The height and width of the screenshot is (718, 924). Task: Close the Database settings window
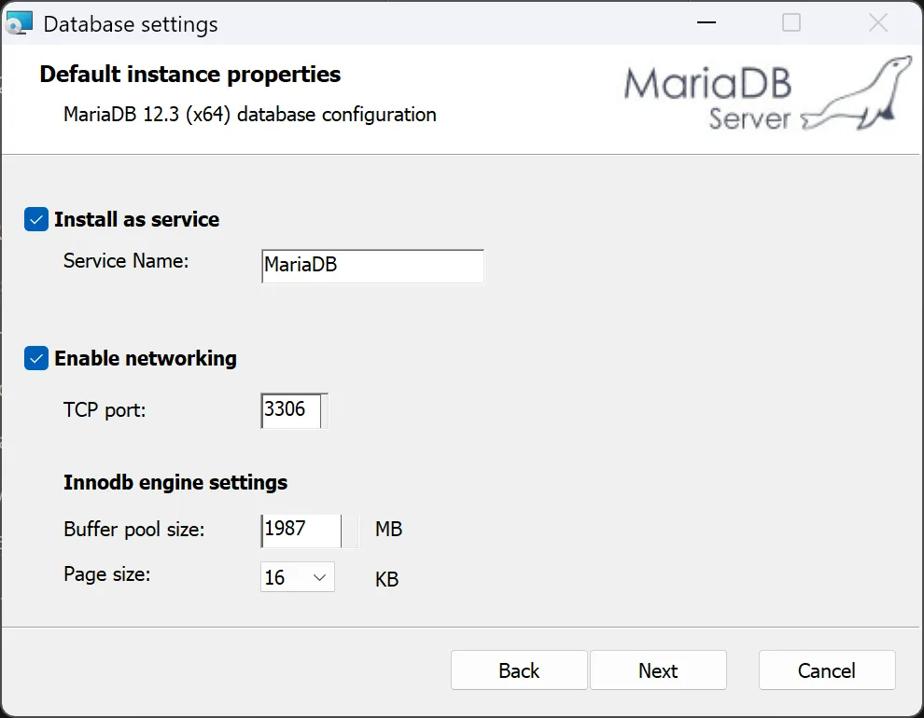(x=878, y=23)
